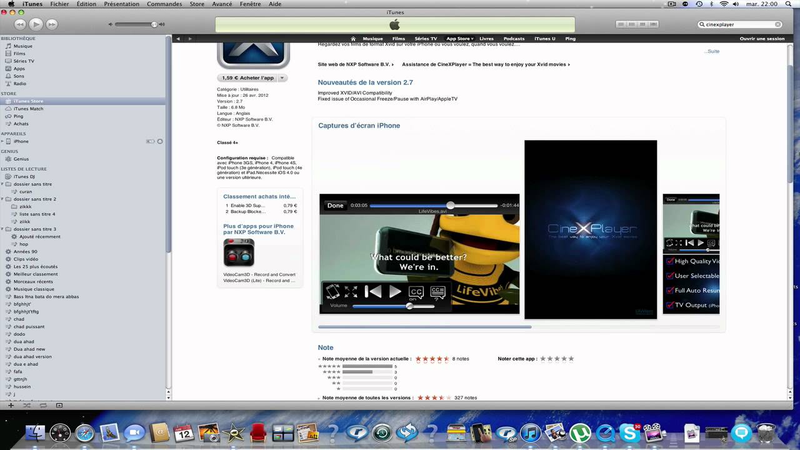Click the store forward navigation arrow
Image resolution: width=800 pixels, height=450 pixels.
click(x=190, y=39)
